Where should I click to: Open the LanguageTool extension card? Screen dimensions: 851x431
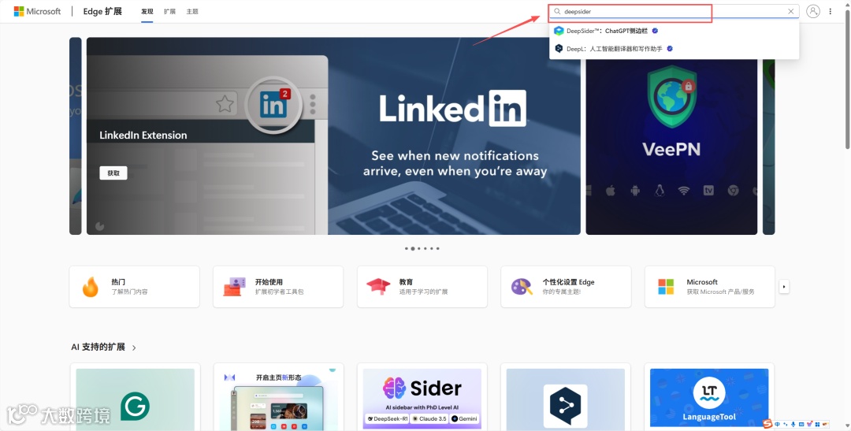coord(709,397)
